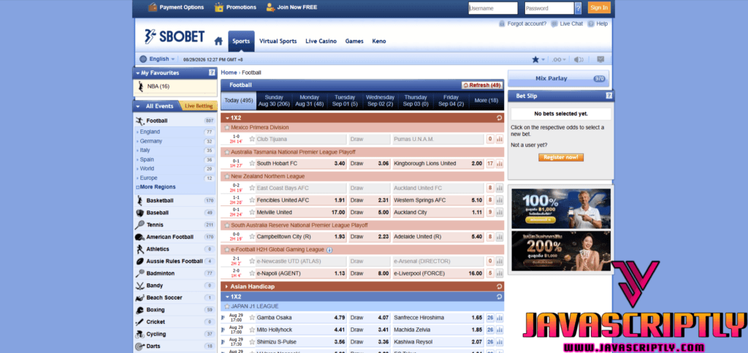This screenshot has height=353, width=748.
Task: Focus the Username field
Action: point(493,8)
